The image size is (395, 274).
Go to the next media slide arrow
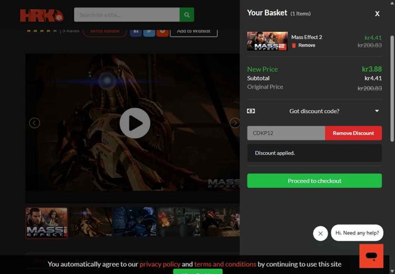235,123
